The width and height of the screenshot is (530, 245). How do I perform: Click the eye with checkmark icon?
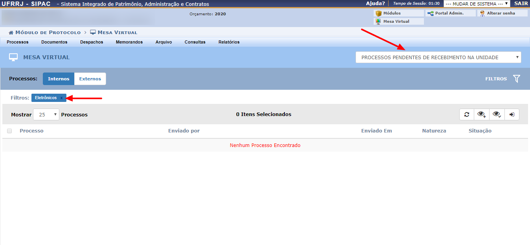[497, 114]
